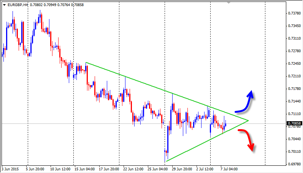This screenshot has width=303, height=173.
Task: Click the 25 Jun 04:00 time label
Action: pos(158,169)
